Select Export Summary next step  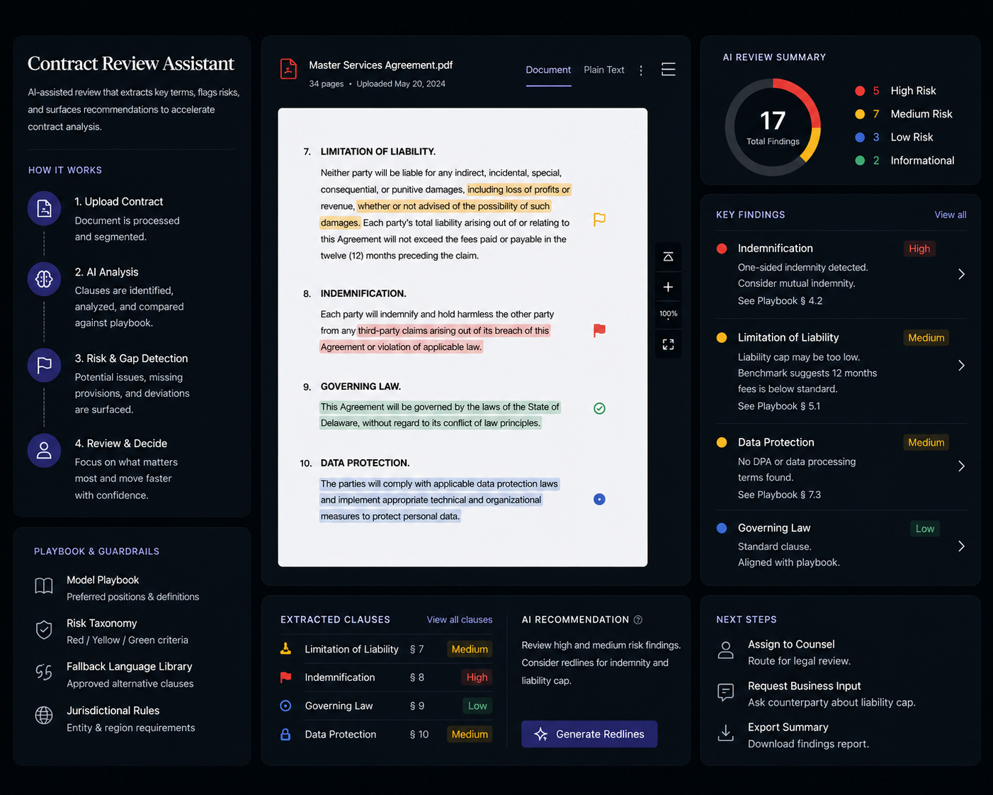coord(793,735)
